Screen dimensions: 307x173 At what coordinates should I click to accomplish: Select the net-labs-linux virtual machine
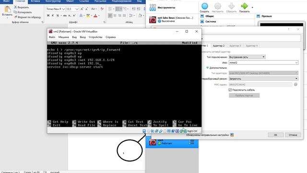pos(172,19)
